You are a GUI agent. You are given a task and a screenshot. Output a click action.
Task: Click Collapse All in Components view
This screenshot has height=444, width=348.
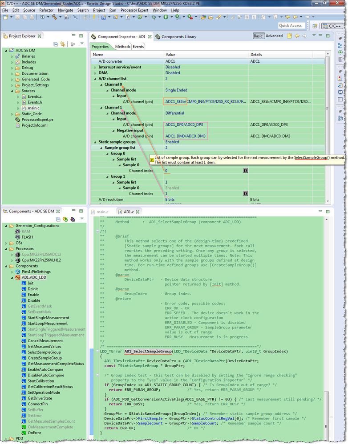tap(58, 219)
